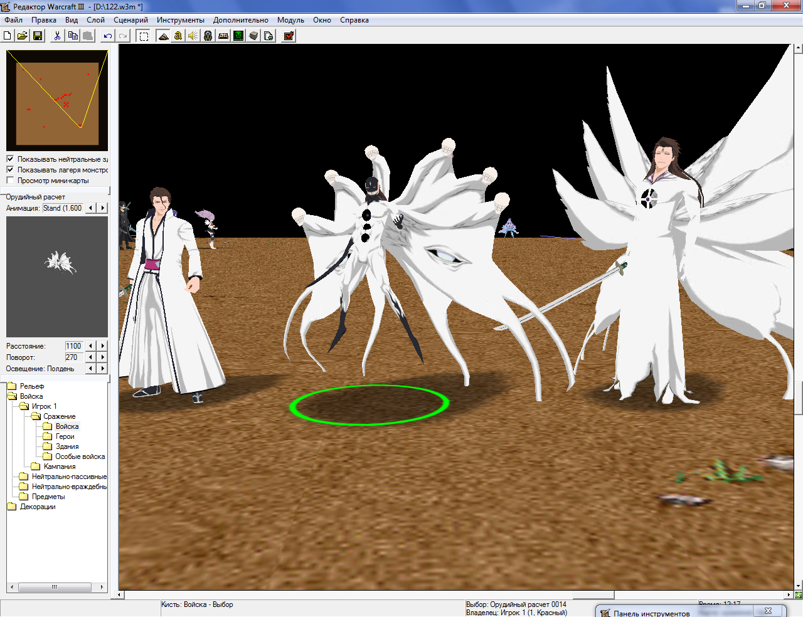This screenshot has width=803, height=617.
Task: Open the AI editor green face icon
Action: point(238,36)
